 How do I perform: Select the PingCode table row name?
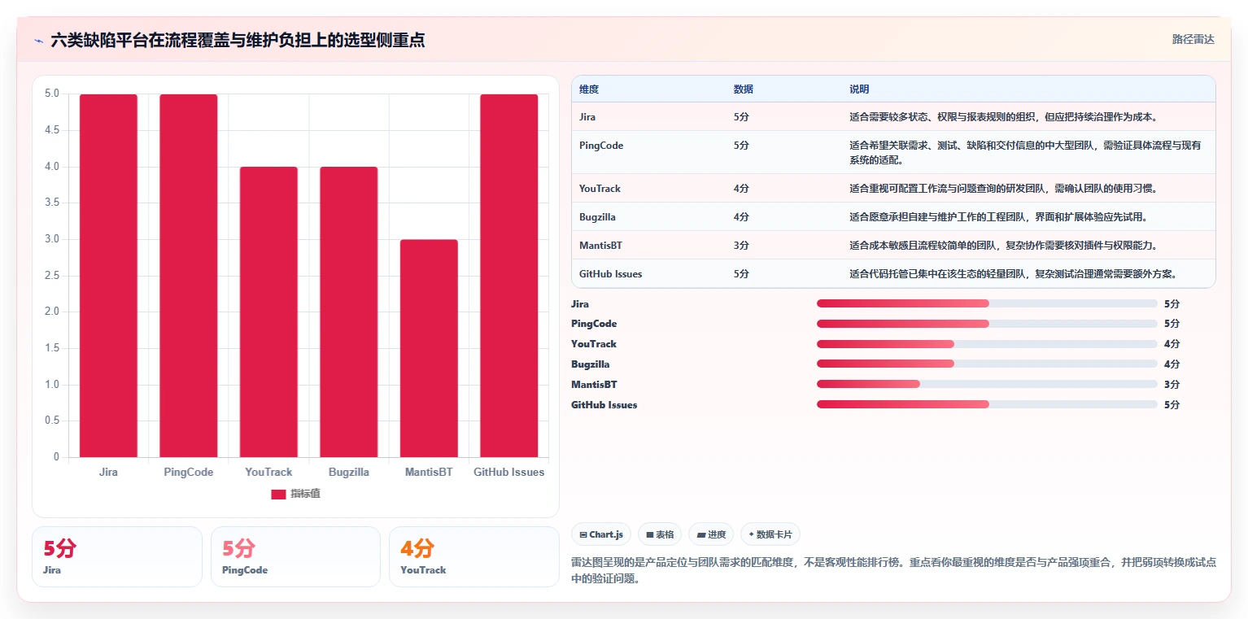pos(601,146)
